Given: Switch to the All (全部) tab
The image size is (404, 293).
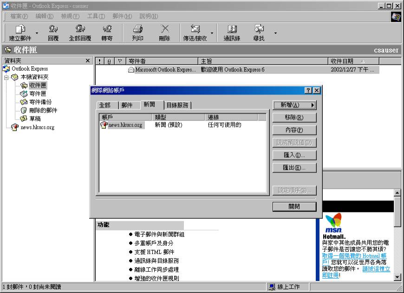Looking at the screenshot, I should click(107, 105).
